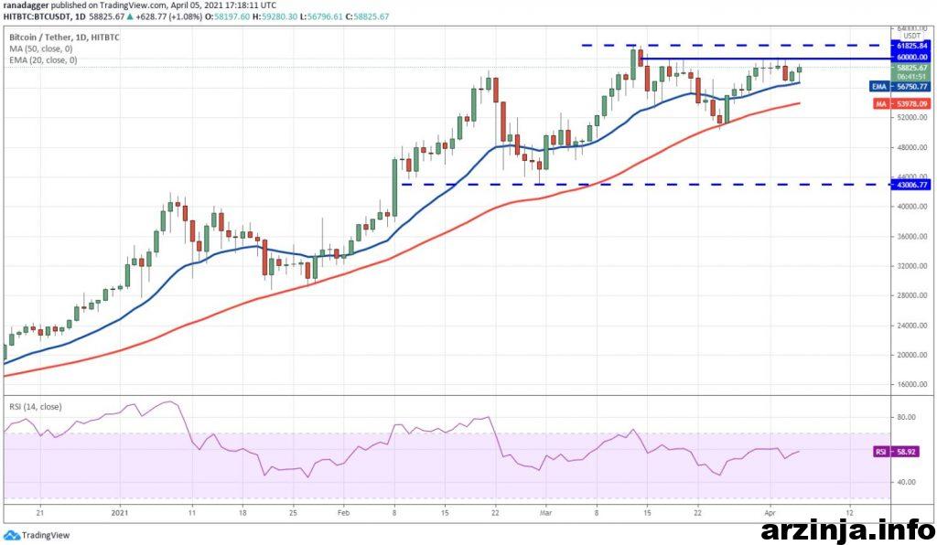Click the TradingView logo icon
This screenshot has height=545, width=937.
click(11, 536)
